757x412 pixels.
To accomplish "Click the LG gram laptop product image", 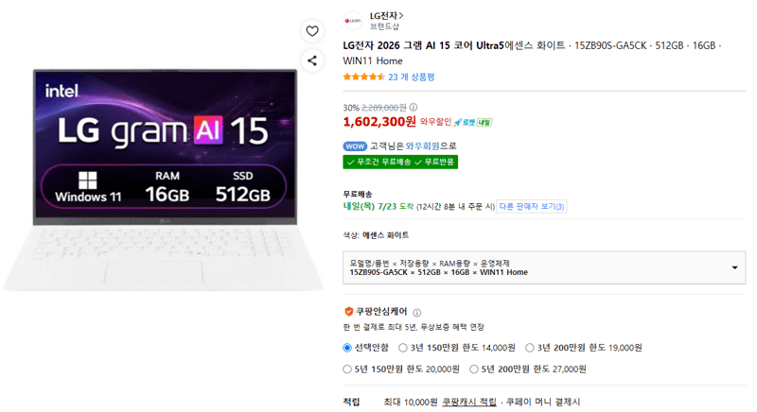I will point(164,180).
